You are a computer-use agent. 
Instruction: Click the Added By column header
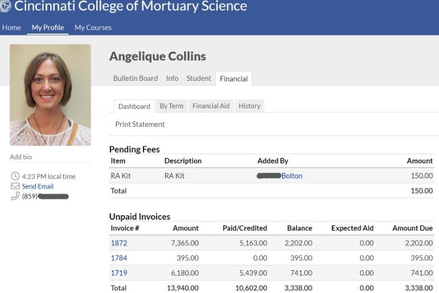tap(273, 161)
